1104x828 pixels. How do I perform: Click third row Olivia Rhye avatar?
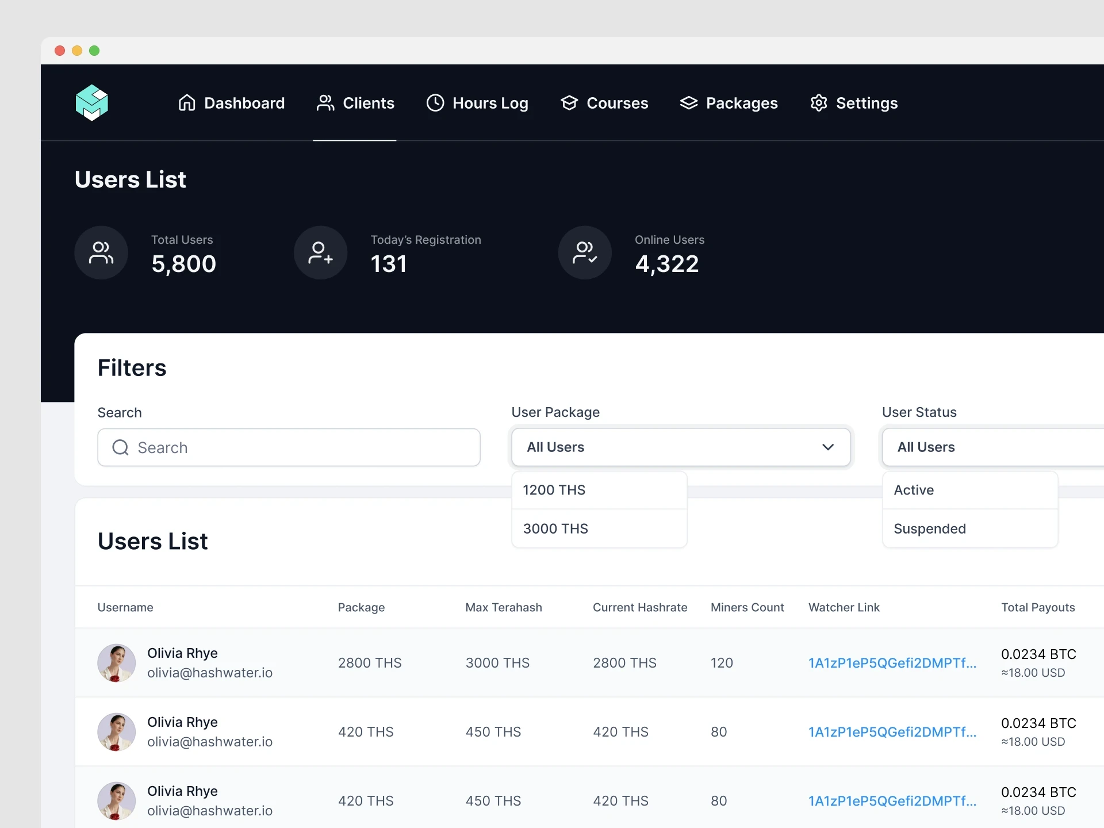click(117, 801)
